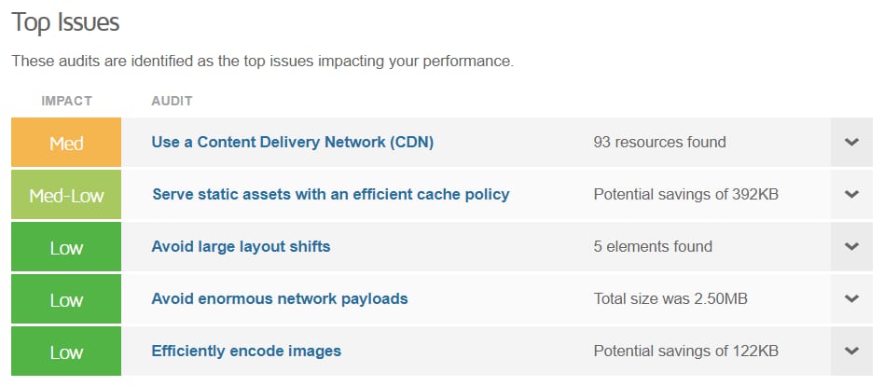Expand the Avoid large layout shifts chevron
Image resolution: width=884 pixels, height=386 pixels.
(850, 247)
